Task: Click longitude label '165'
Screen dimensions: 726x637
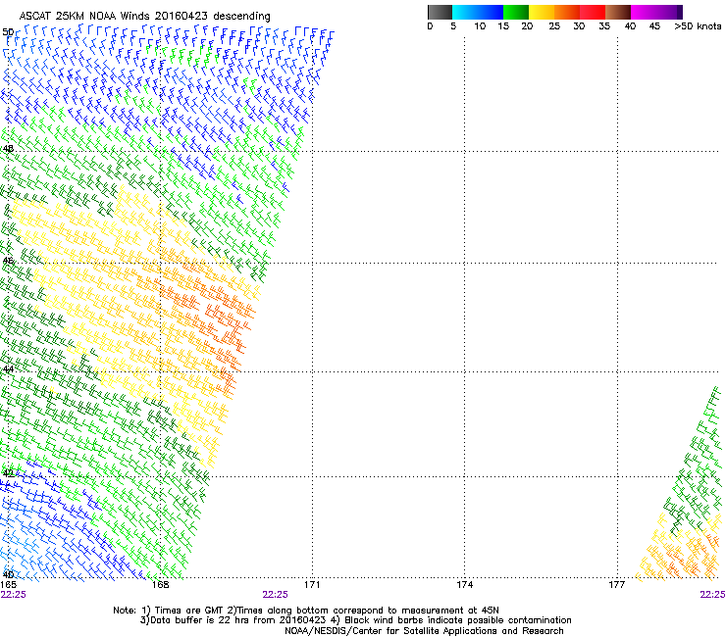Action: point(9,585)
